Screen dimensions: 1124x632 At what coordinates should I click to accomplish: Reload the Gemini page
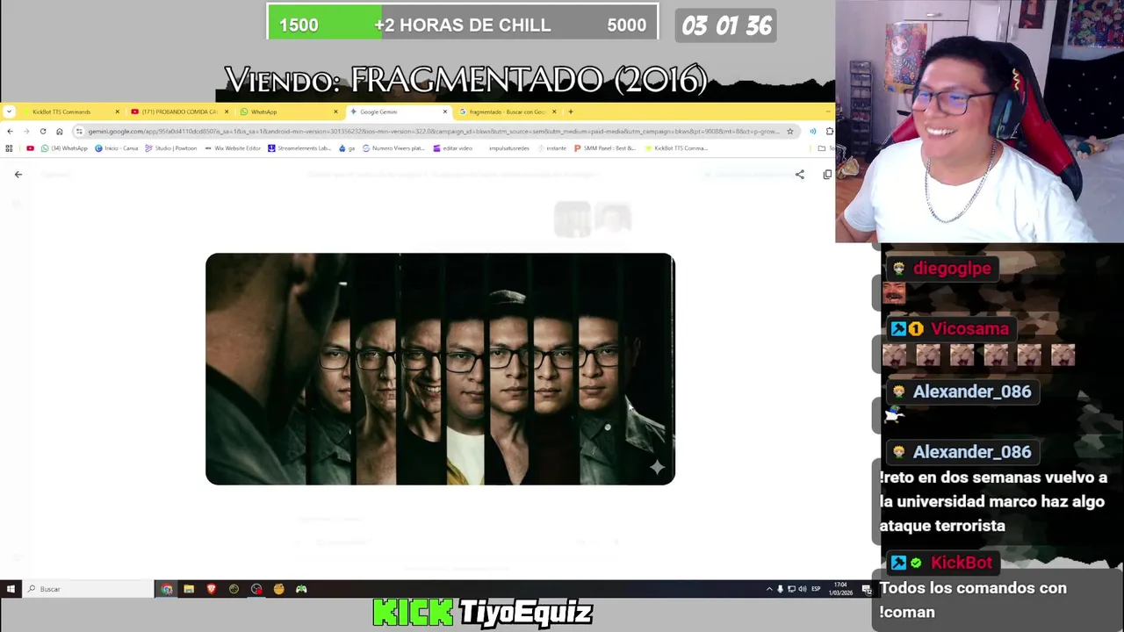[x=42, y=131]
